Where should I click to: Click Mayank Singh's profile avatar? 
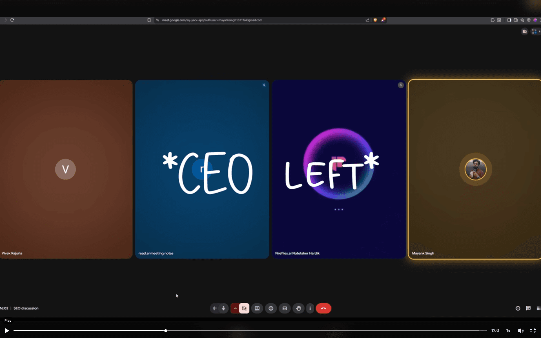[x=476, y=169]
